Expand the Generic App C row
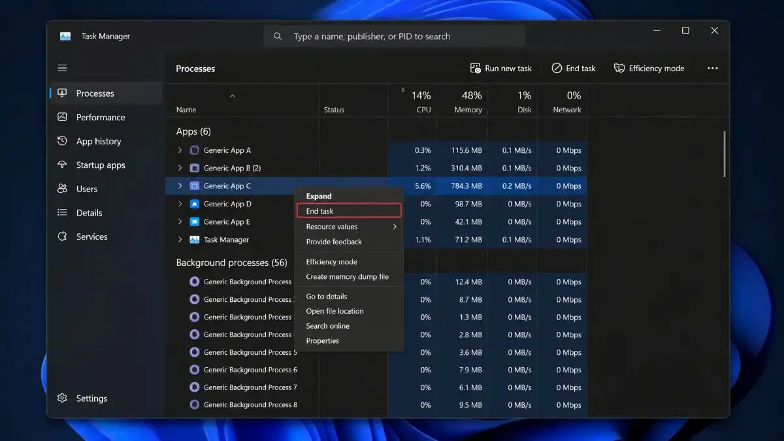The height and width of the screenshot is (441, 784). 180,186
